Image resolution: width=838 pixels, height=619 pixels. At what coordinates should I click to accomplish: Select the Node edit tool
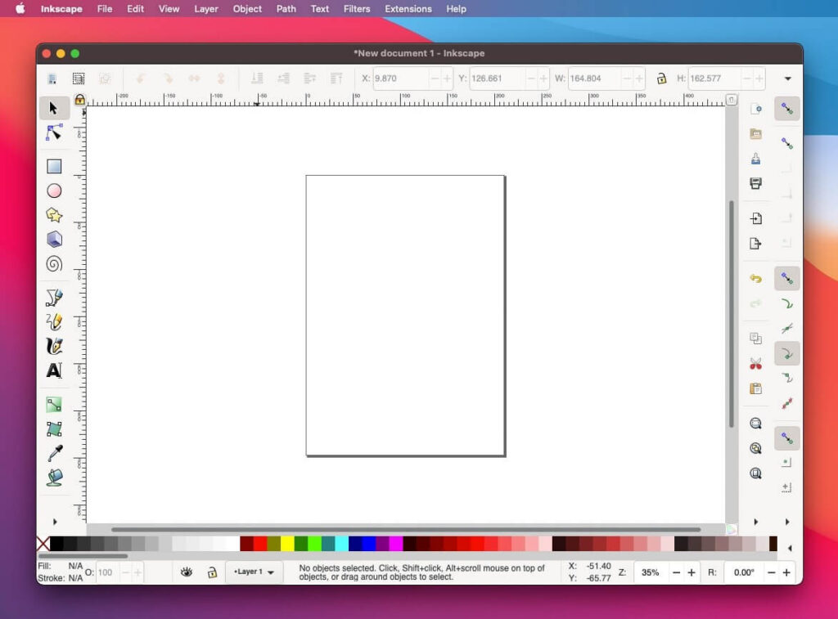[x=54, y=133]
